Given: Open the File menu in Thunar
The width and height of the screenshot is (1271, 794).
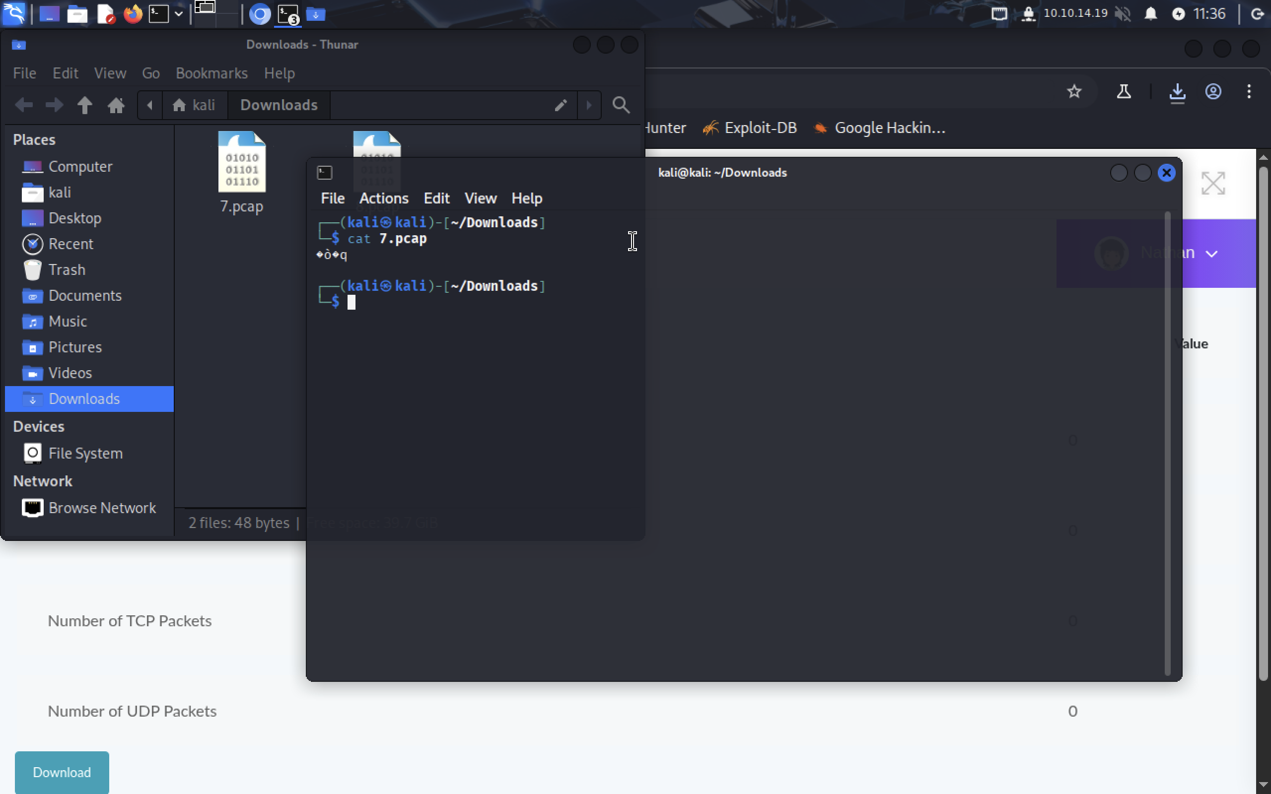Looking at the screenshot, I should tap(24, 73).
